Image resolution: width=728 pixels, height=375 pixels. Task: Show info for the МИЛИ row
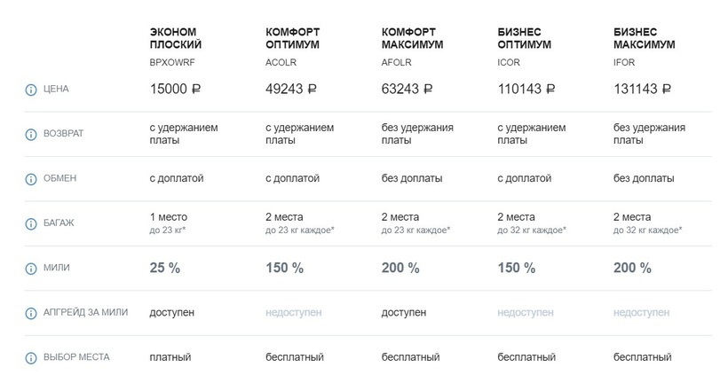pyautogui.click(x=30, y=268)
